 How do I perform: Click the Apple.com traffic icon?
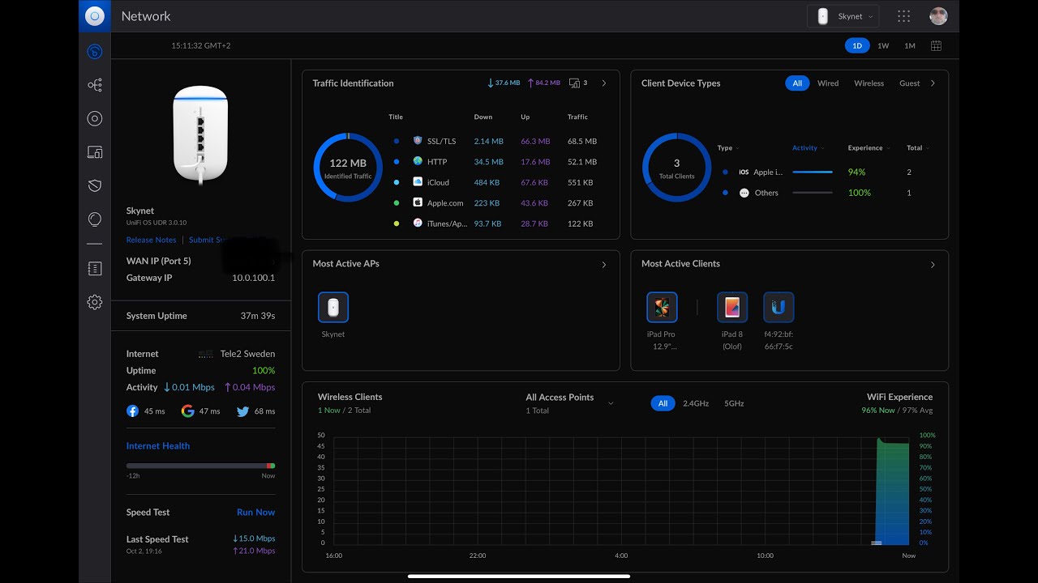[418, 202]
